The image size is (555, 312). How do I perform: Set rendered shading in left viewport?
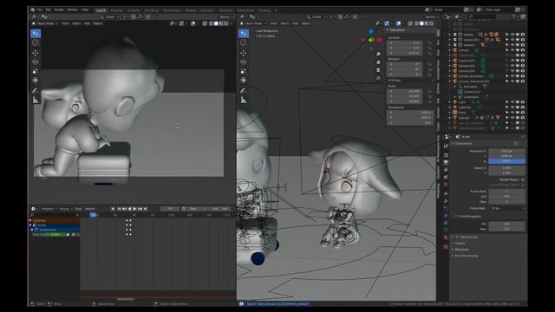point(226,23)
